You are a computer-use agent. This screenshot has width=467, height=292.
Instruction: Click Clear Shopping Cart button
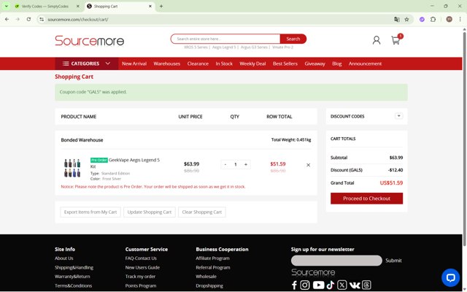pyautogui.click(x=202, y=212)
